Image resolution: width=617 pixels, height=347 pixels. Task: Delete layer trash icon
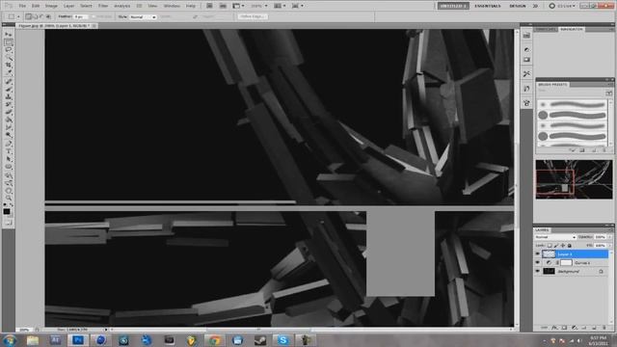click(x=604, y=328)
